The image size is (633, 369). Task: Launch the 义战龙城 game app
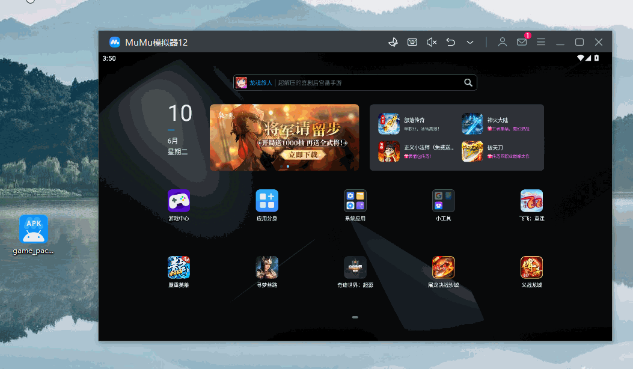531,272
